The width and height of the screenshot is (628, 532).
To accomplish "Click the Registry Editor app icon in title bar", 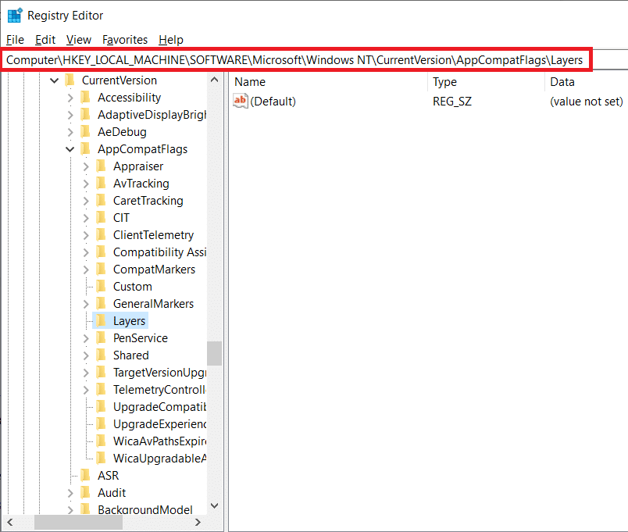I will (14, 16).
